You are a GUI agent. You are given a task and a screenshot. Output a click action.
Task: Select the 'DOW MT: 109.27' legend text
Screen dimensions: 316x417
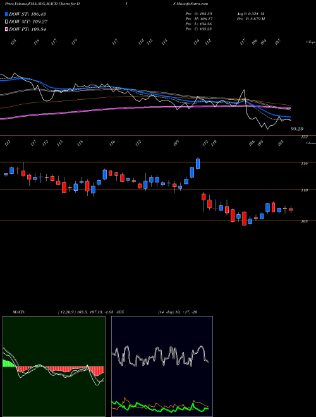point(28,21)
